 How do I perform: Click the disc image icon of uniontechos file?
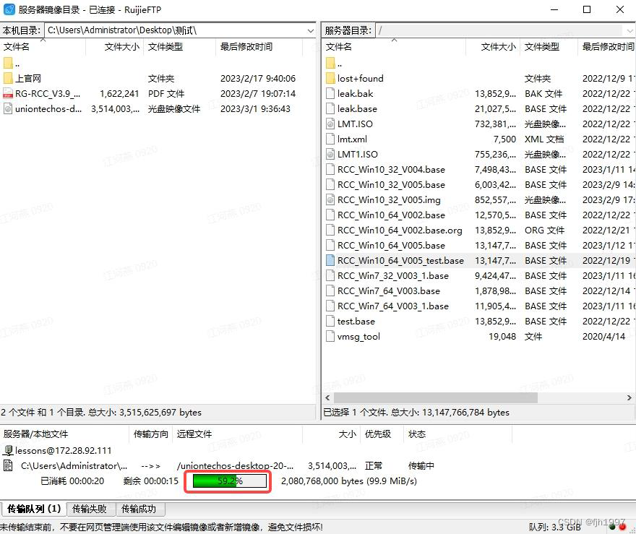pos(8,108)
